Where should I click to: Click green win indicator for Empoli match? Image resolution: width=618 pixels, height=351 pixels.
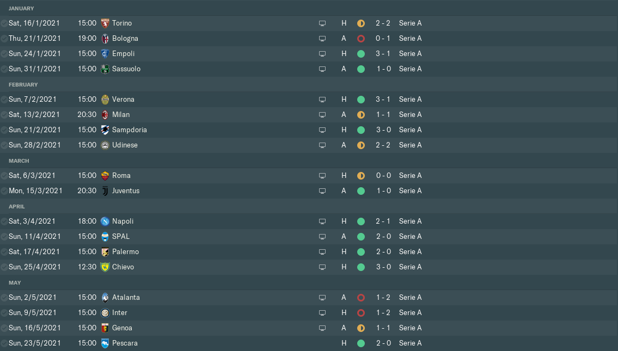(x=360, y=54)
